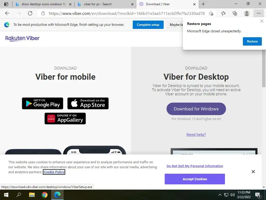Open Edge Settings and more menu
The height and width of the screenshot is (200, 266).
pos(258,13)
